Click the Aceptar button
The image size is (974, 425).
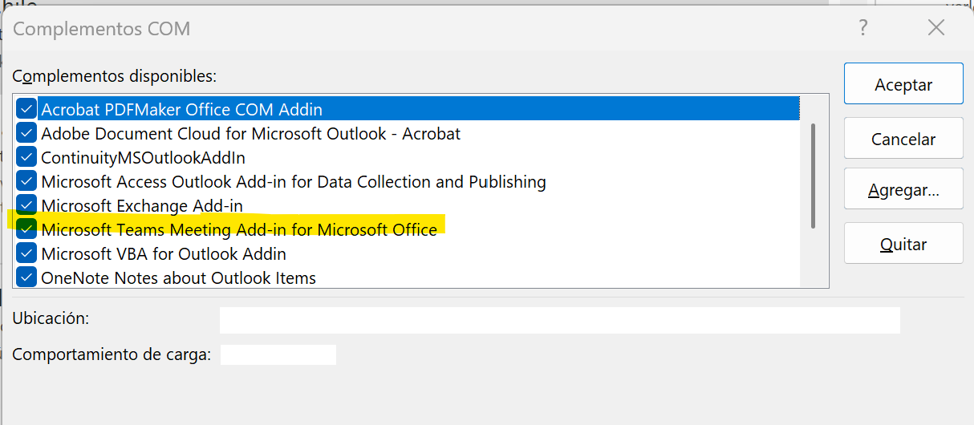click(903, 84)
